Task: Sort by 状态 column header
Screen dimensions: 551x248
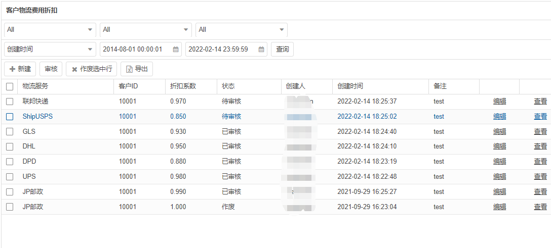Action: point(249,86)
